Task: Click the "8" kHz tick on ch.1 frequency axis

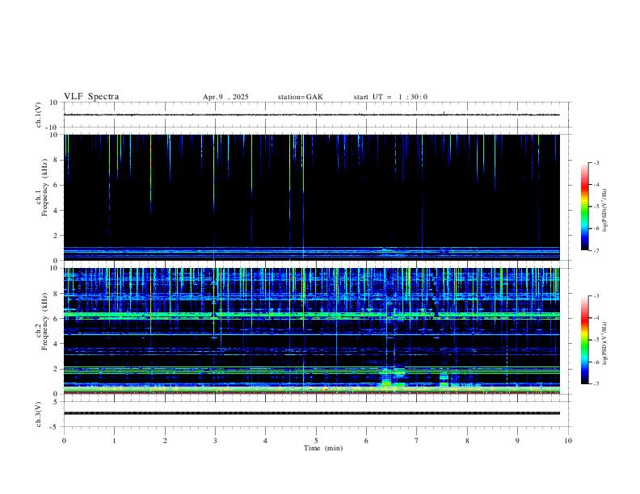Action: (56, 160)
